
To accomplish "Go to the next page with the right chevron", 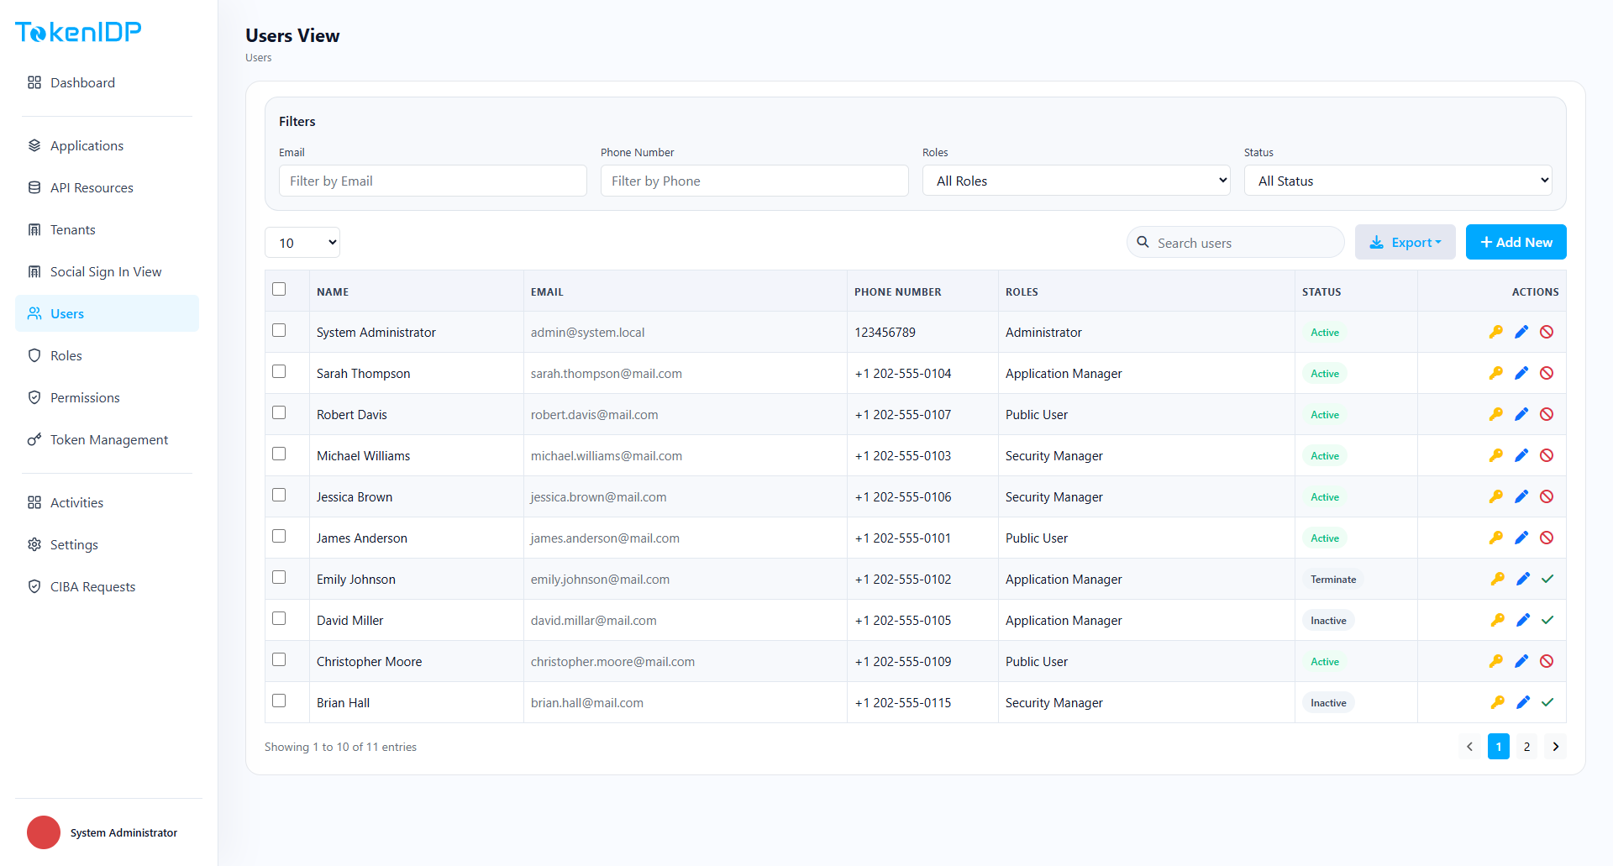I will coord(1555,746).
